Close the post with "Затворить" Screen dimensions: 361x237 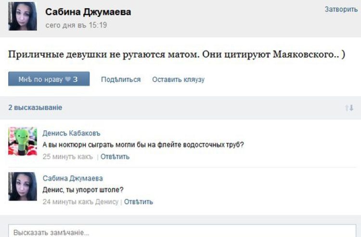pyautogui.click(x=341, y=9)
